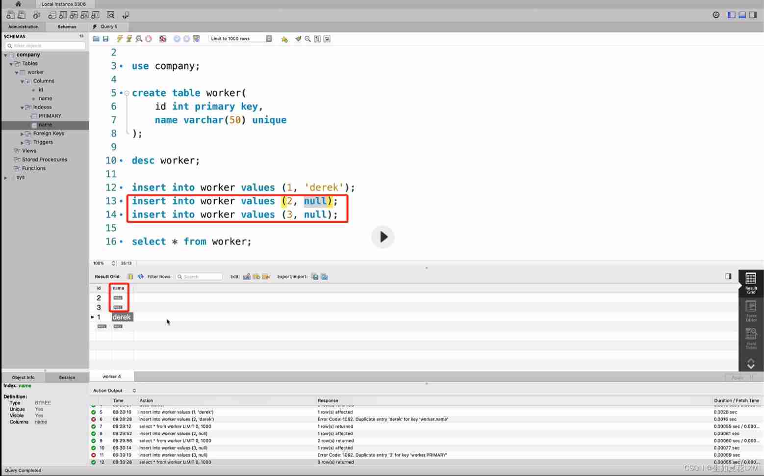The image size is (764, 476).
Task: Execute the whole script lightning icon
Action: pos(119,39)
